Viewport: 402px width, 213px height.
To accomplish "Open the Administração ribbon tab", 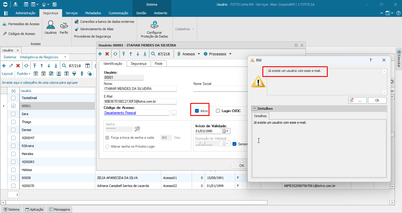I will point(25,13).
